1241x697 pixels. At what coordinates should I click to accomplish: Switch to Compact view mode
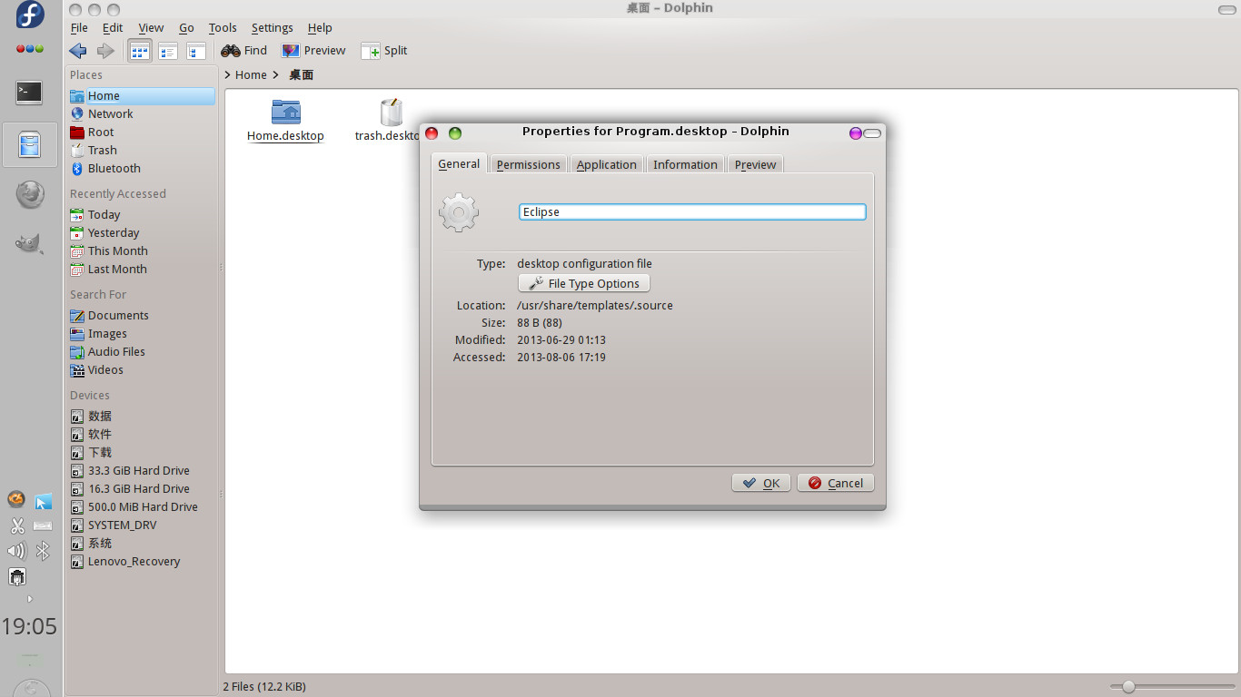(168, 51)
